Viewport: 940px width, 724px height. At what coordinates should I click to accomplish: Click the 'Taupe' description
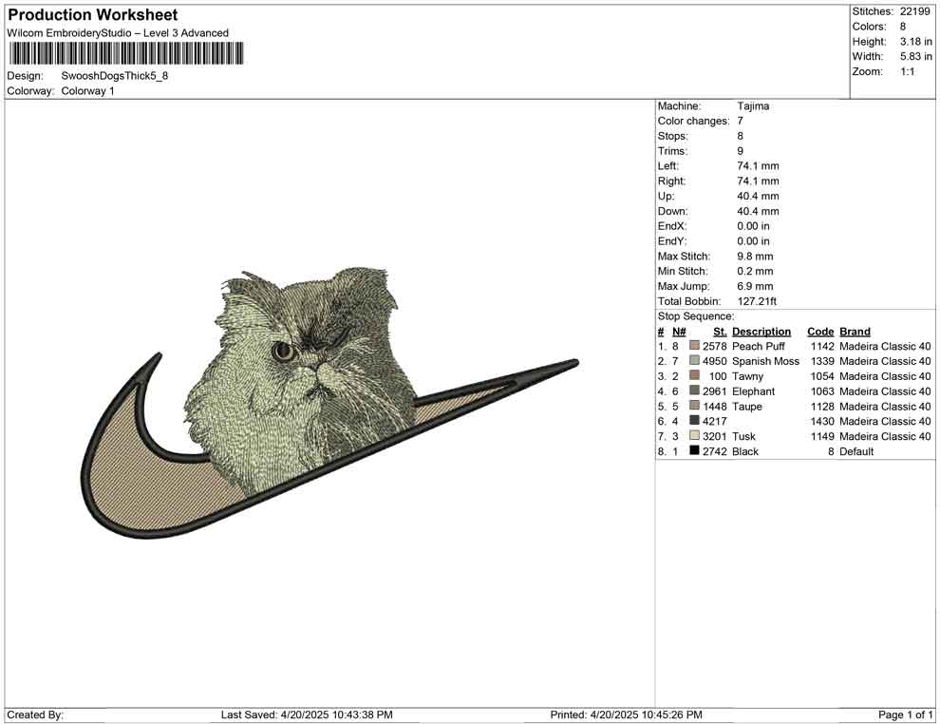pos(747,406)
